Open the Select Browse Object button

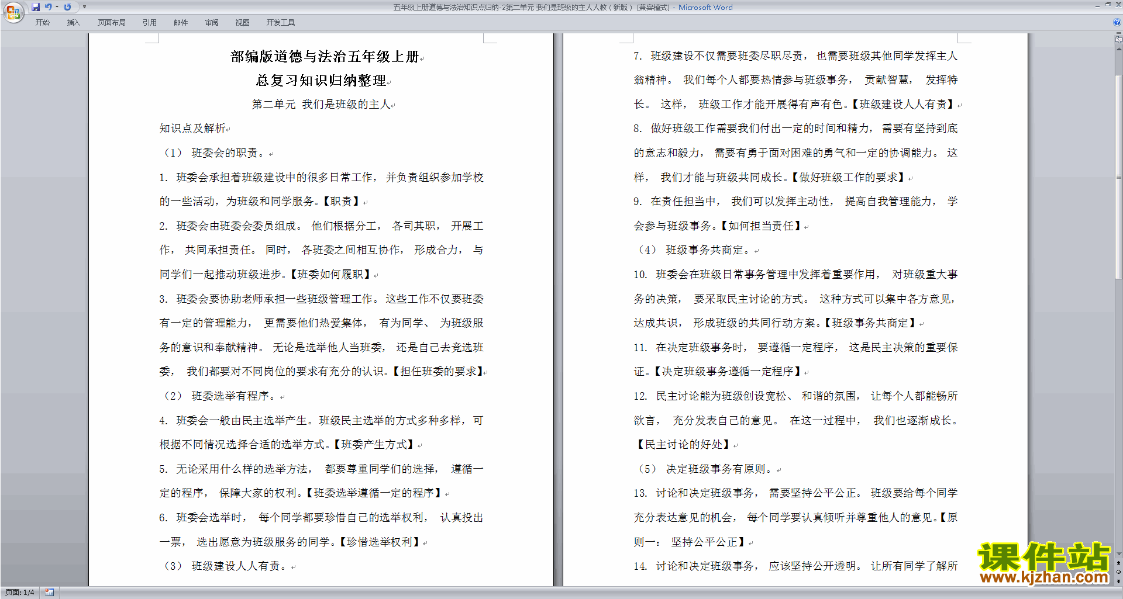1118,572
